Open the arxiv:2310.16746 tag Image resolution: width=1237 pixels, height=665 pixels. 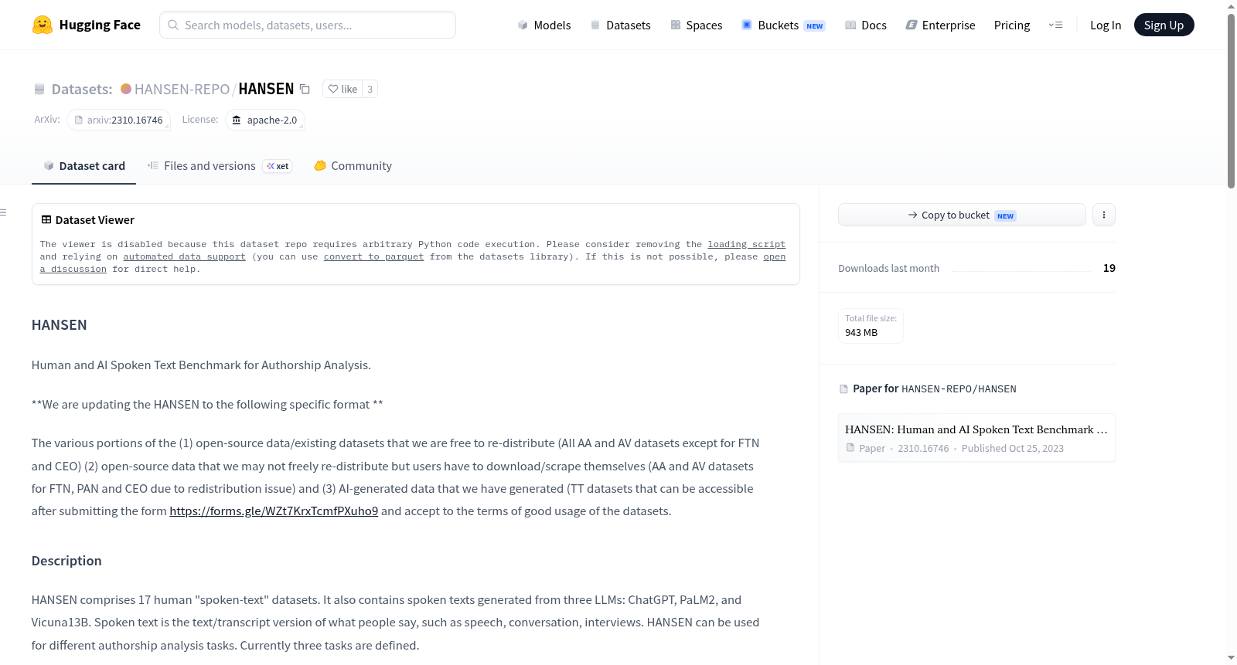(x=118, y=120)
